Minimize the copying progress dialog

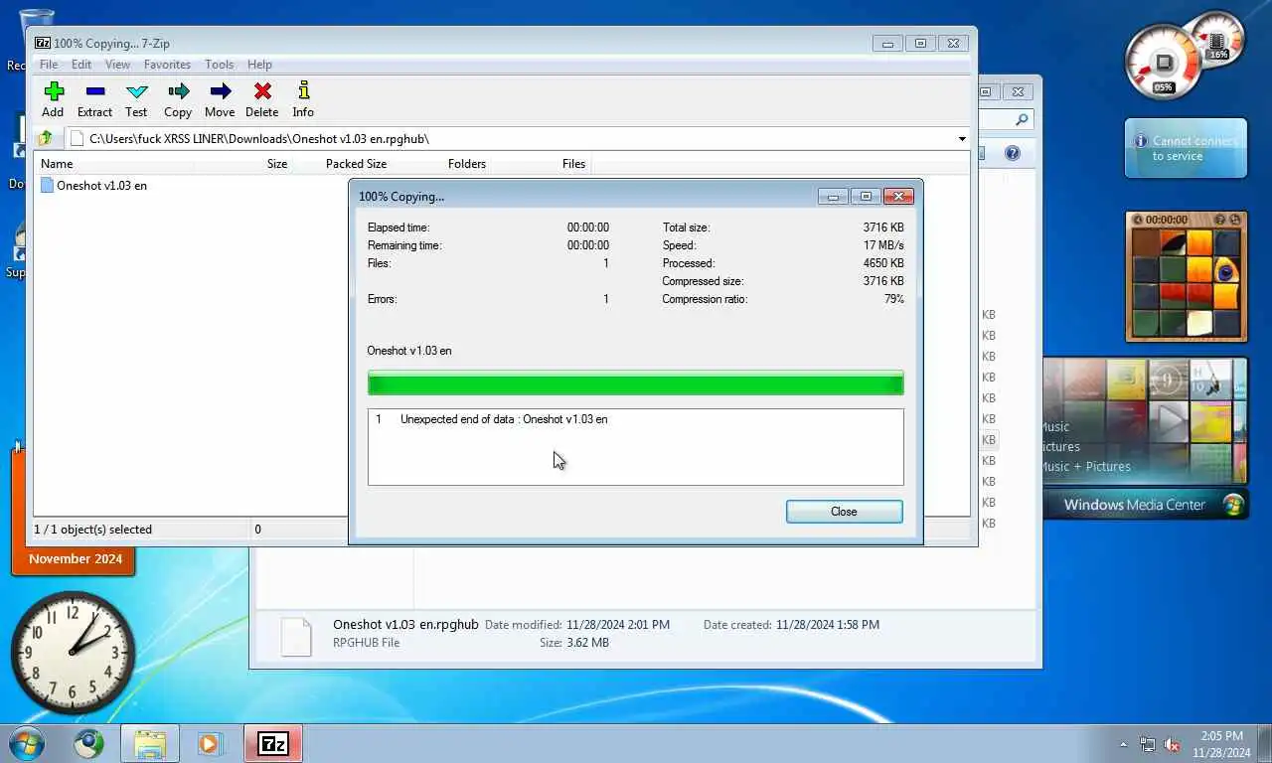click(833, 197)
